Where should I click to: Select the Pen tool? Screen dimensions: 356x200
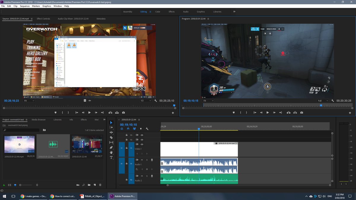coord(111,147)
